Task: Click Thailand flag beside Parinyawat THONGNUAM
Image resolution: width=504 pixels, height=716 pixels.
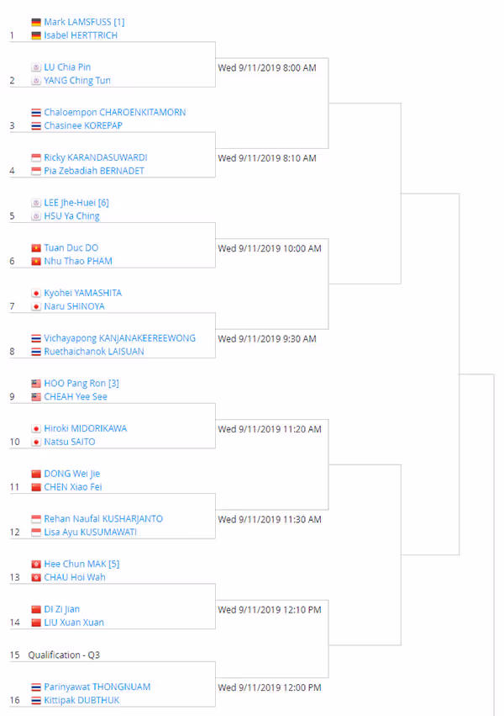Action: coord(36,687)
